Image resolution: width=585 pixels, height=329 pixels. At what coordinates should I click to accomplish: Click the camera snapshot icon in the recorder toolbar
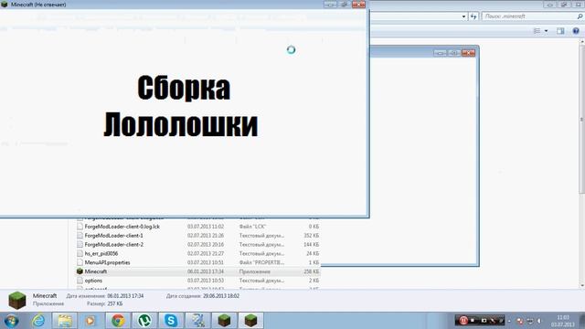[484, 321]
